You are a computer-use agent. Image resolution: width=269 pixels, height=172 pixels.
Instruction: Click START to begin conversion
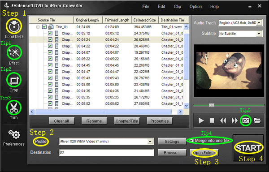click(248, 148)
